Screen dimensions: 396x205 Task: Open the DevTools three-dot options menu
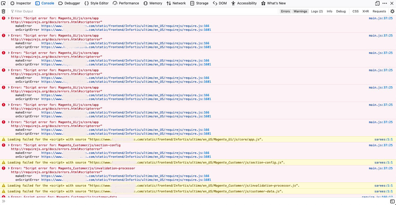(385, 3)
